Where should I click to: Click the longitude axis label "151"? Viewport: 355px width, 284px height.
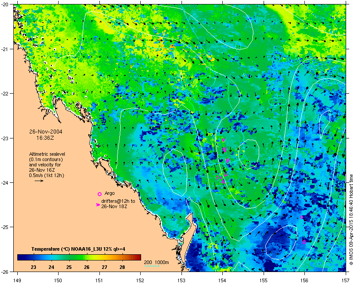click(99, 280)
